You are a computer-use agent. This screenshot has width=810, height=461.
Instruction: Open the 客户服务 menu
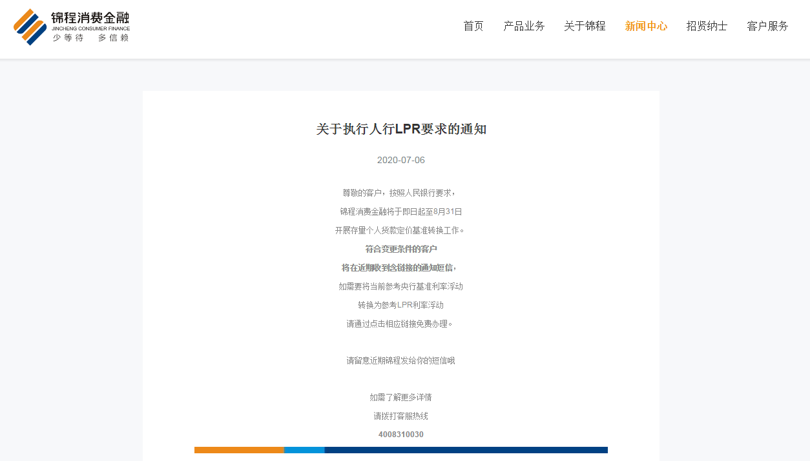tap(767, 26)
